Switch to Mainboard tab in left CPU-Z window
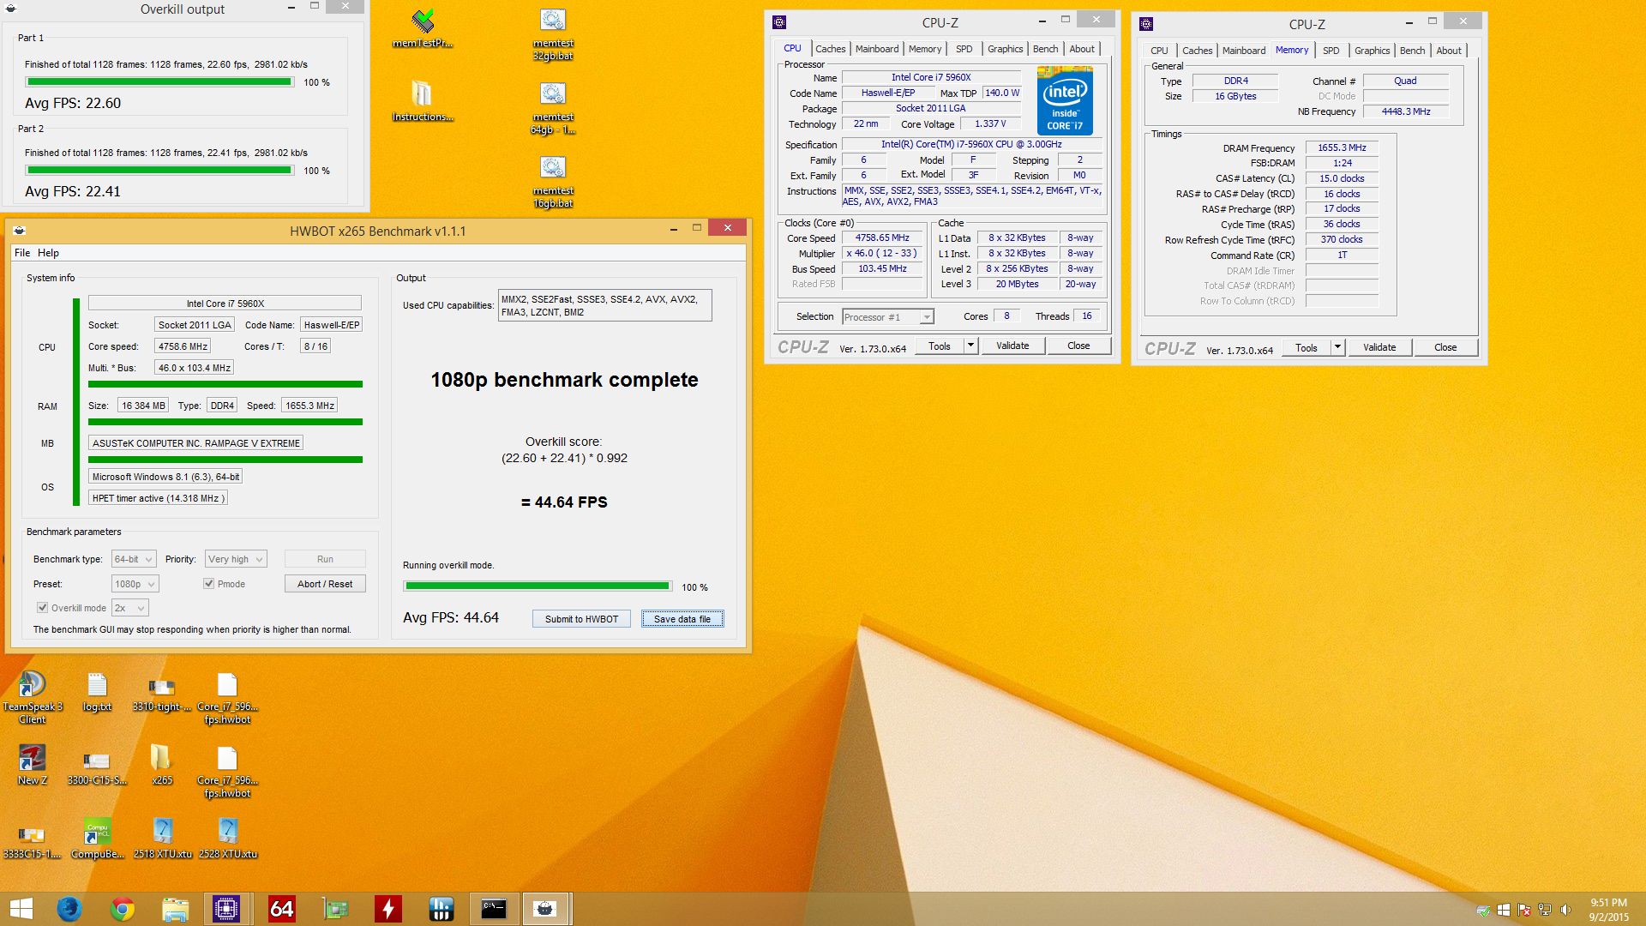Viewport: 1646px width, 926px height. [877, 49]
